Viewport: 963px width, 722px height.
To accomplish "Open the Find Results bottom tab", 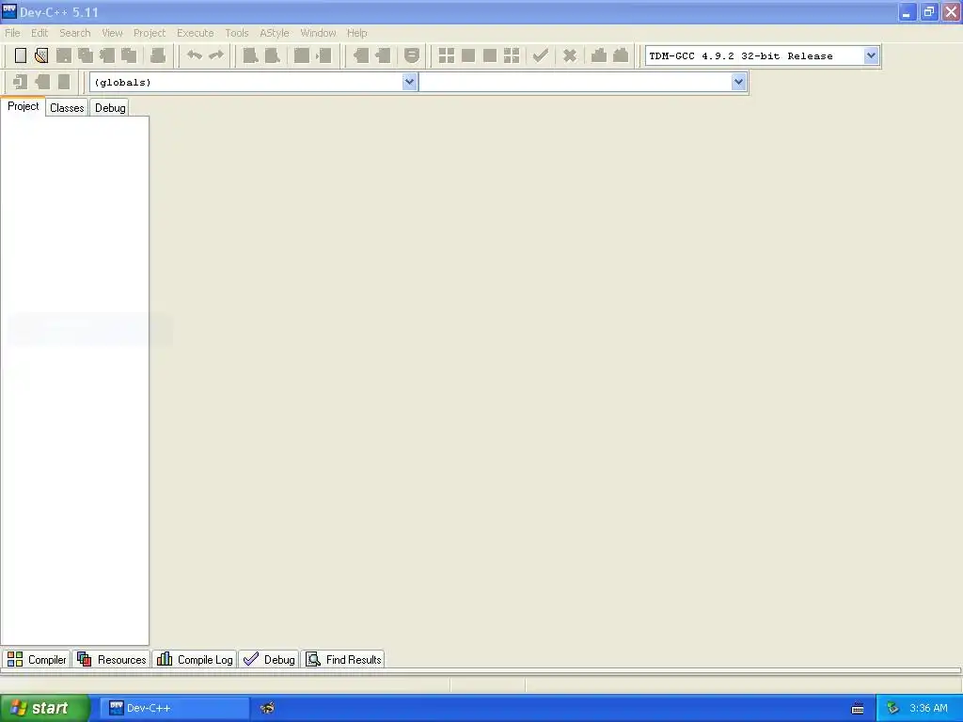I will pos(343,659).
